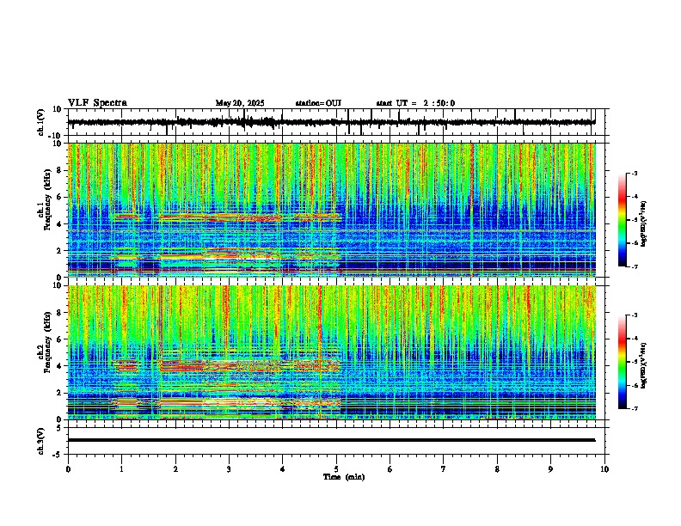The image size is (681, 526).
Task: Click the ch.1 voltage waveform trace
Action: pos(332,122)
